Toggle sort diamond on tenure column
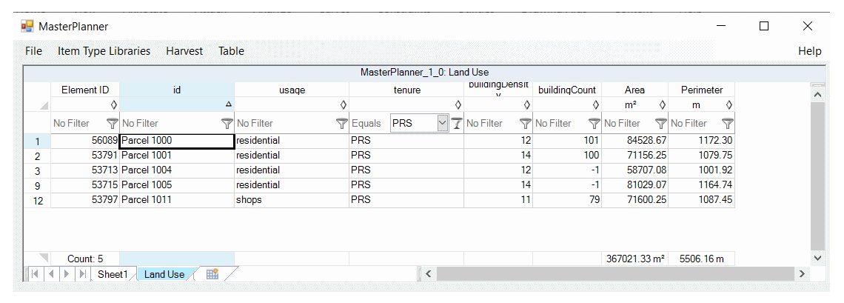The image size is (844, 303). 458,104
